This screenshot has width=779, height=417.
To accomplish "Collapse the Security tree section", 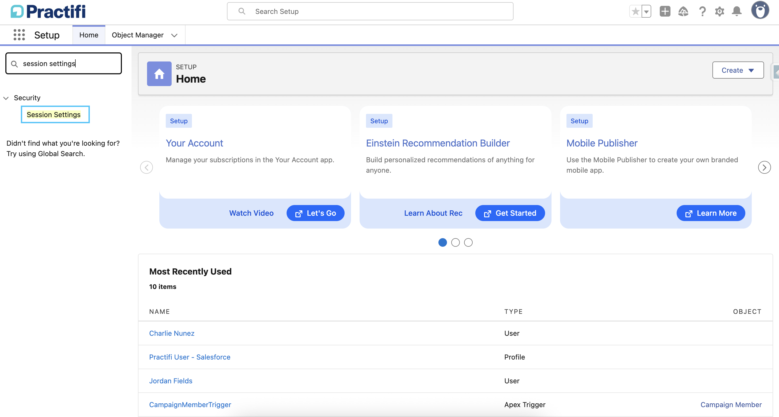I will tap(6, 98).
